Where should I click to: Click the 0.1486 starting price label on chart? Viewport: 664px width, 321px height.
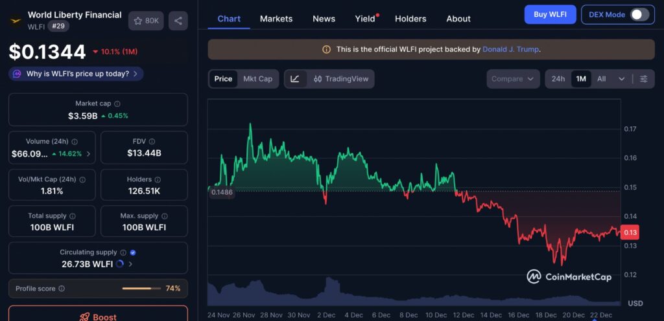(221, 192)
